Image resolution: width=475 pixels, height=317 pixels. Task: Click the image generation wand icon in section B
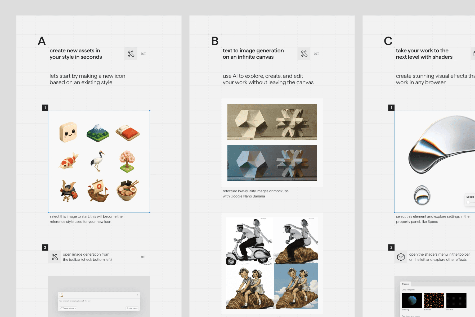click(x=304, y=54)
